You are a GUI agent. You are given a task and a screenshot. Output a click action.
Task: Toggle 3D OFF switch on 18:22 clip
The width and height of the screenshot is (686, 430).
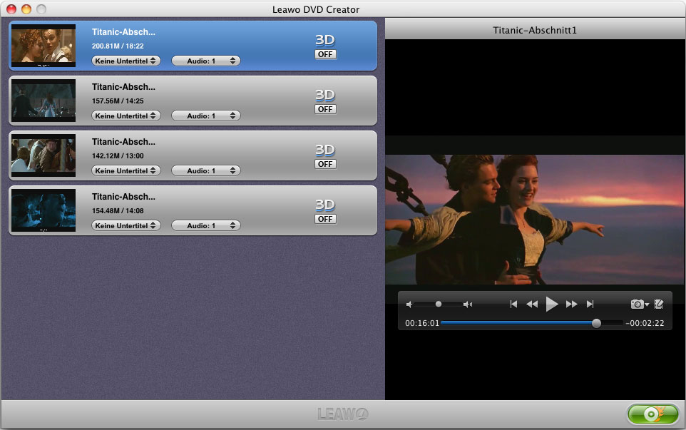(x=325, y=54)
